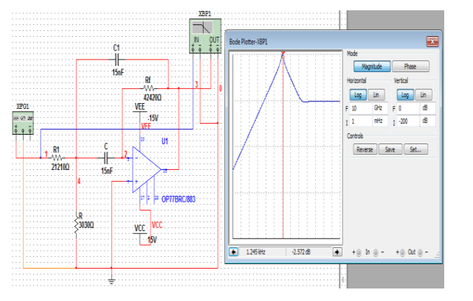Screen dimensions: 473x301
Task: Select the C1 15nF capacitor symbol
Action: [x=117, y=60]
